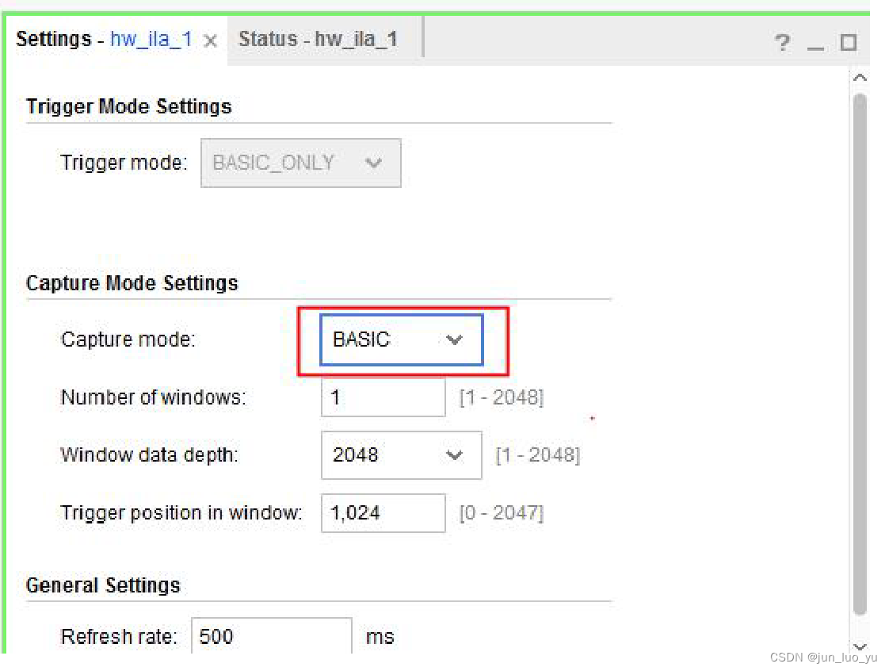889x671 pixels.
Task: Click the scrollbar down arrow
Action: pyautogui.click(x=860, y=646)
